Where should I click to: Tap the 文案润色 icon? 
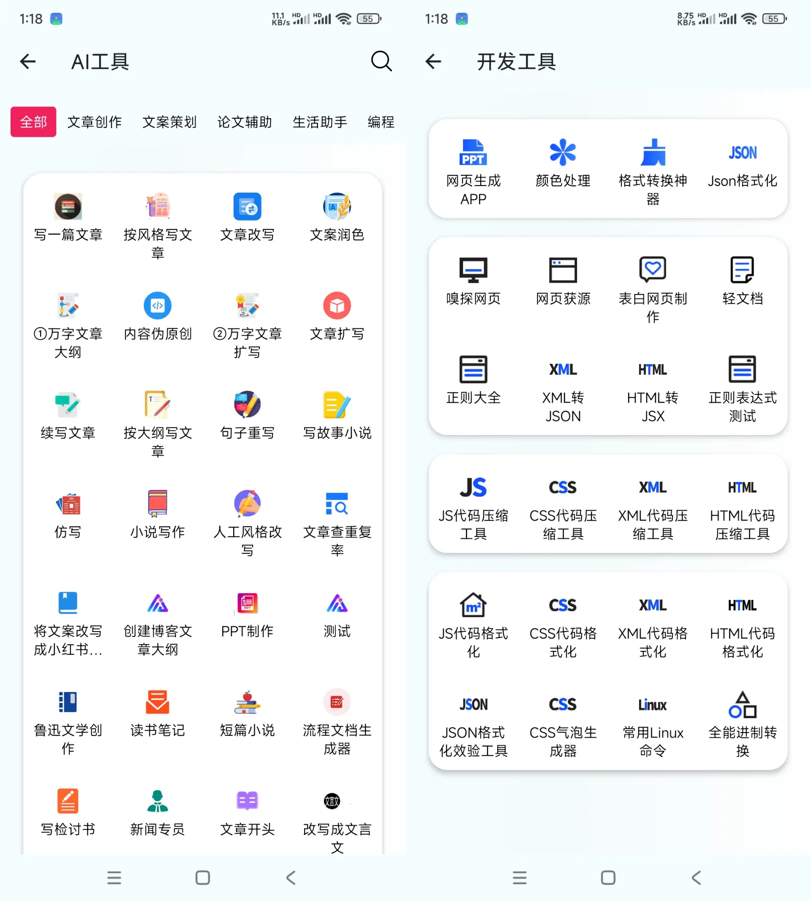[x=337, y=206]
